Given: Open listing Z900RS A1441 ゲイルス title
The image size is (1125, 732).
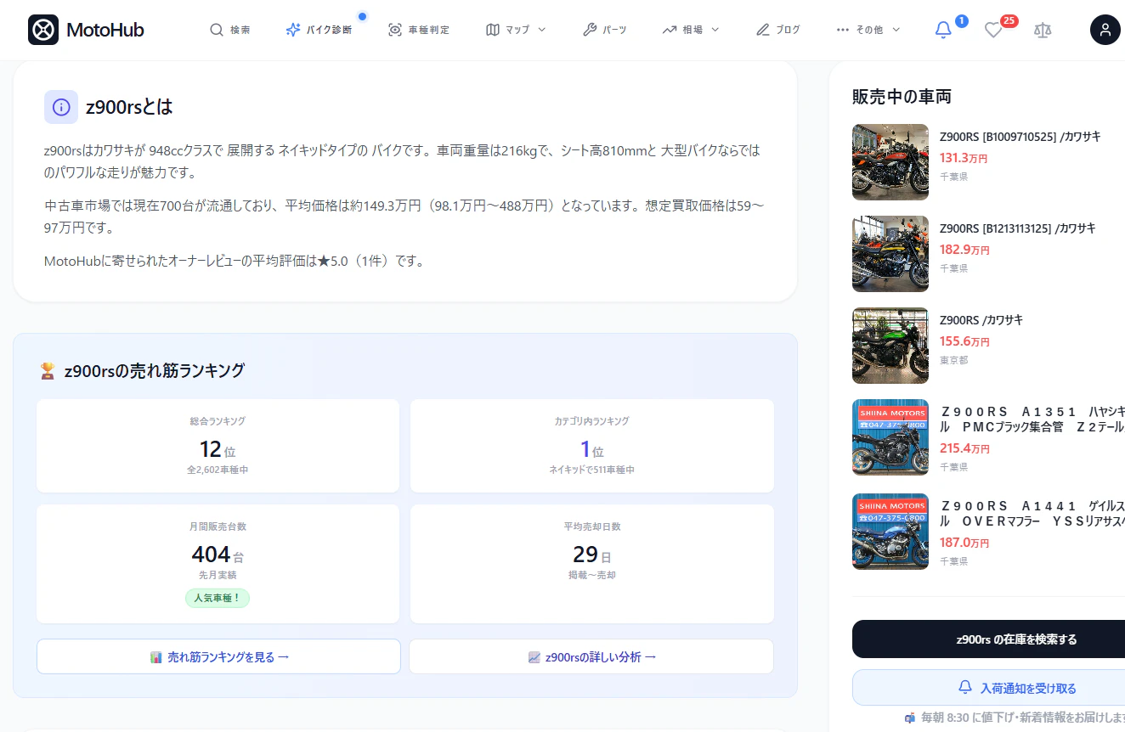Looking at the screenshot, I should (x=1032, y=513).
